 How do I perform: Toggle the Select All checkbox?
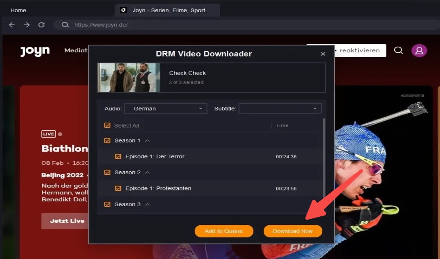(x=107, y=125)
